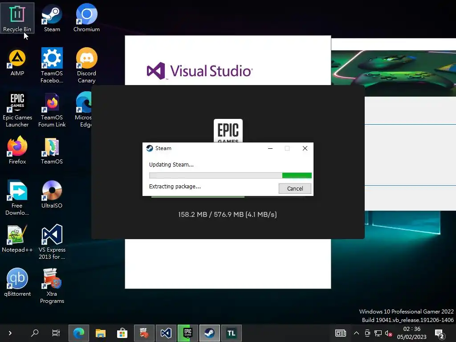Open the network tray icon
The width and height of the screenshot is (456, 342).
(378, 333)
